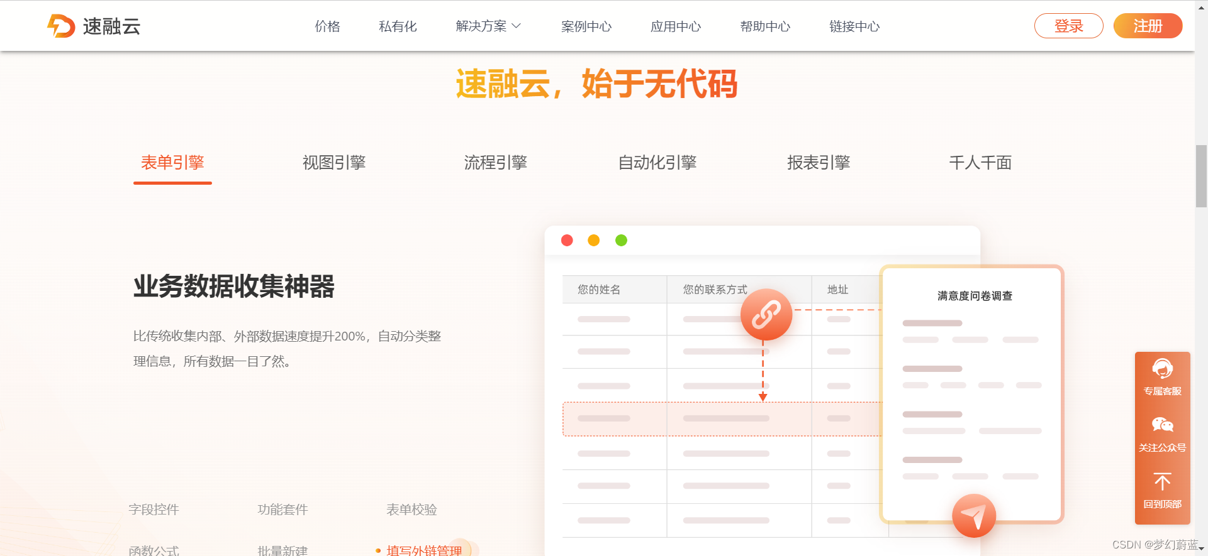The width and height of the screenshot is (1208, 556).
Task: Click the 表单校验 feature link
Action: pyautogui.click(x=411, y=510)
